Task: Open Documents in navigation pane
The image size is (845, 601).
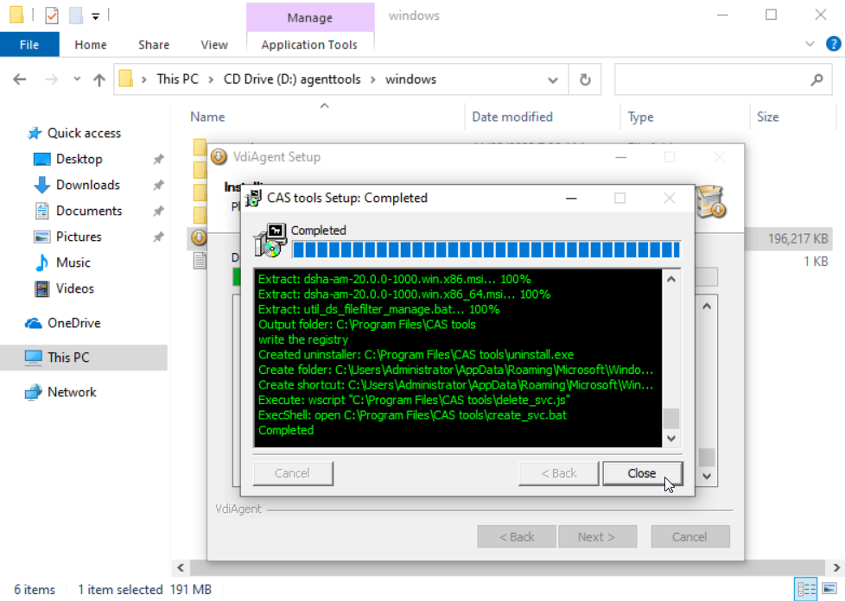Action: point(89,211)
